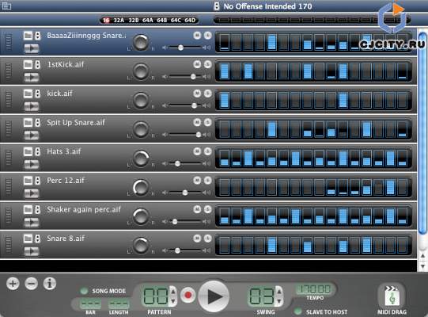Viewport: 428px width, 317px height.
Task: Adjust the volume slider of Shaker again perc.aif
Action: (175, 222)
